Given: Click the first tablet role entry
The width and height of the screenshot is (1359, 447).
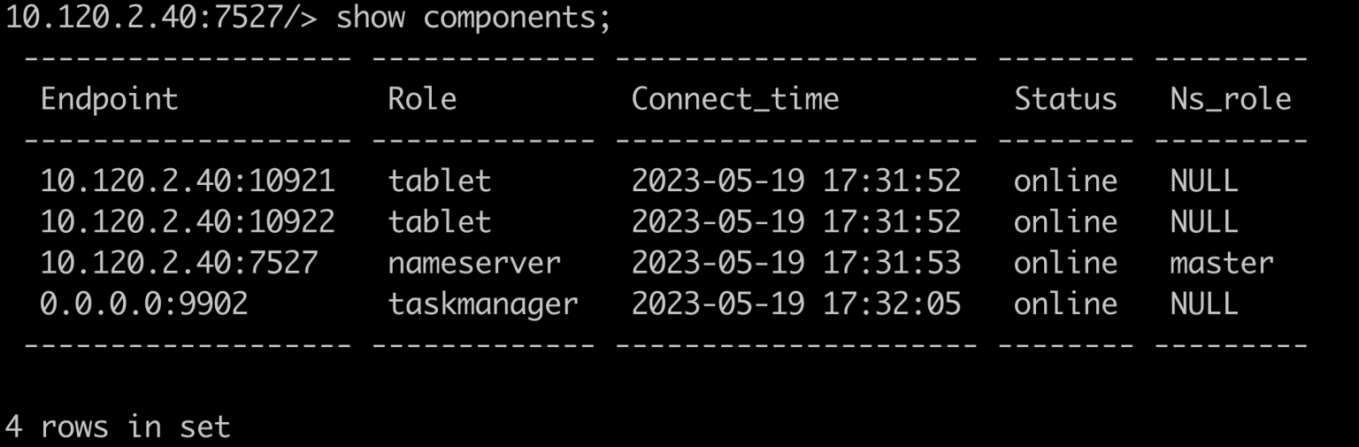Looking at the screenshot, I should 440,181.
